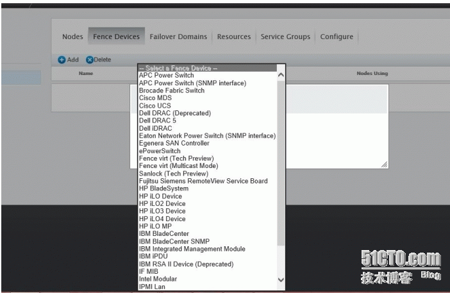Choose IBM RSA II Device (Deprecated)
The width and height of the screenshot is (450, 293).
(208, 264)
